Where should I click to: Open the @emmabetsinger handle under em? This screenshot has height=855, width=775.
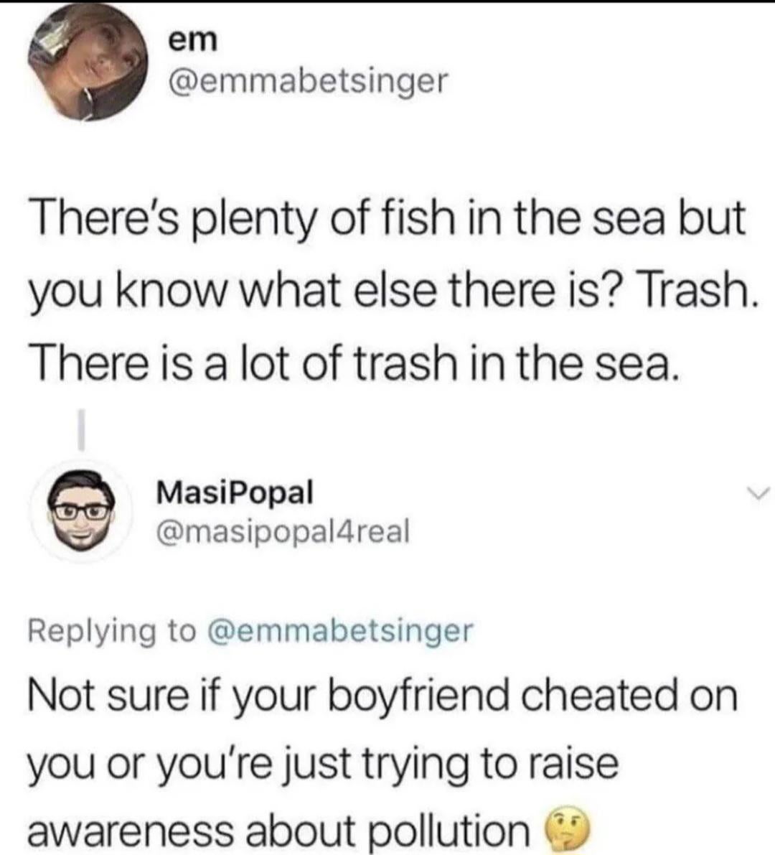pos(306,82)
